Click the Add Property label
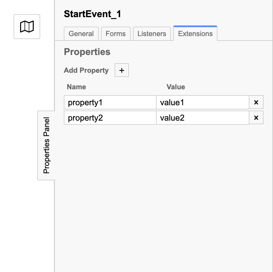 [x=86, y=70]
